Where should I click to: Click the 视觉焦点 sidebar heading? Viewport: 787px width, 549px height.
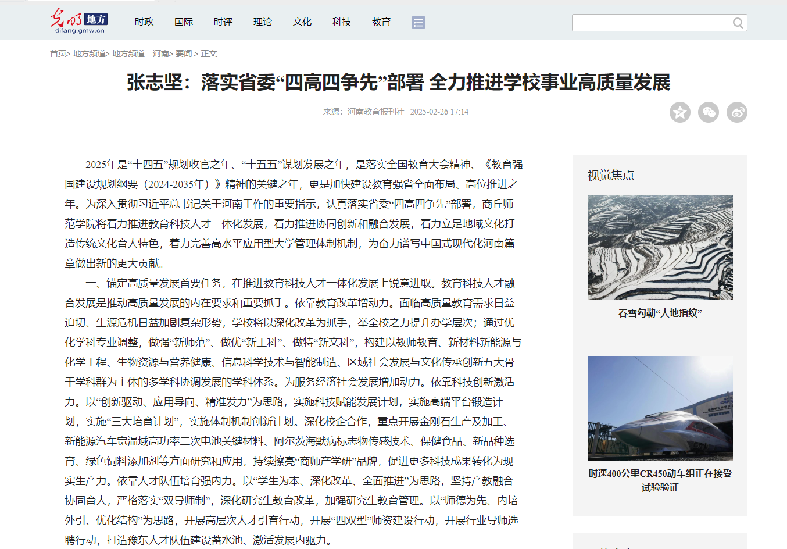pos(611,175)
